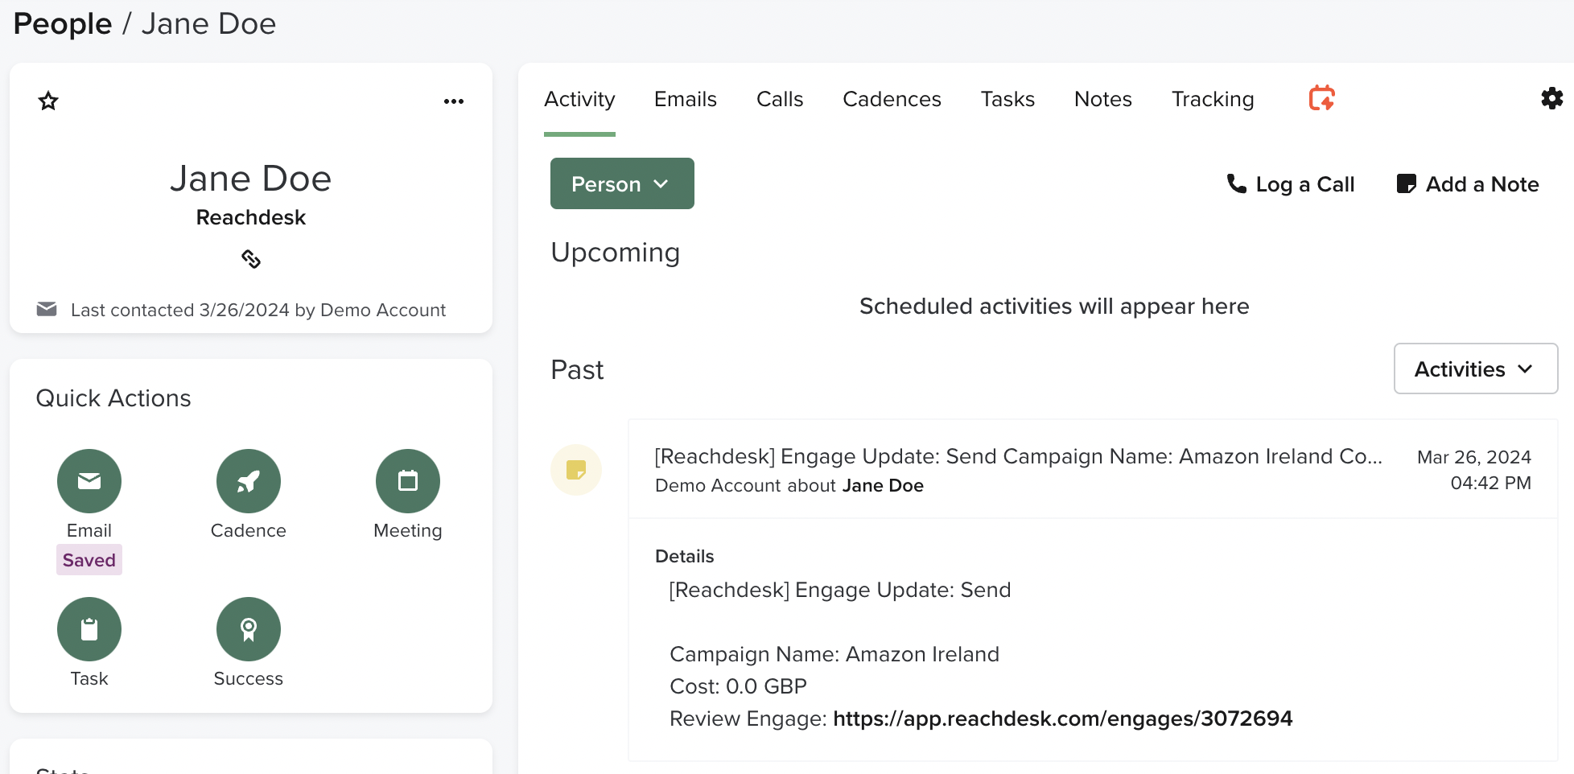Schedule a Meeting via calendar icon
The height and width of the screenshot is (774, 1574).
pyautogui.click(x=408, y=481)
